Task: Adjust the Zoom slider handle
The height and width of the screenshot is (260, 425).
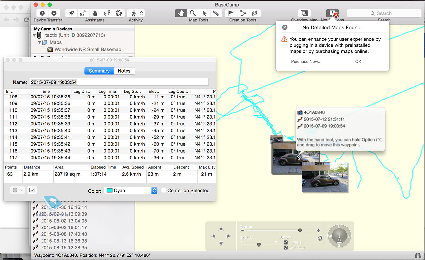Action: 300,230
